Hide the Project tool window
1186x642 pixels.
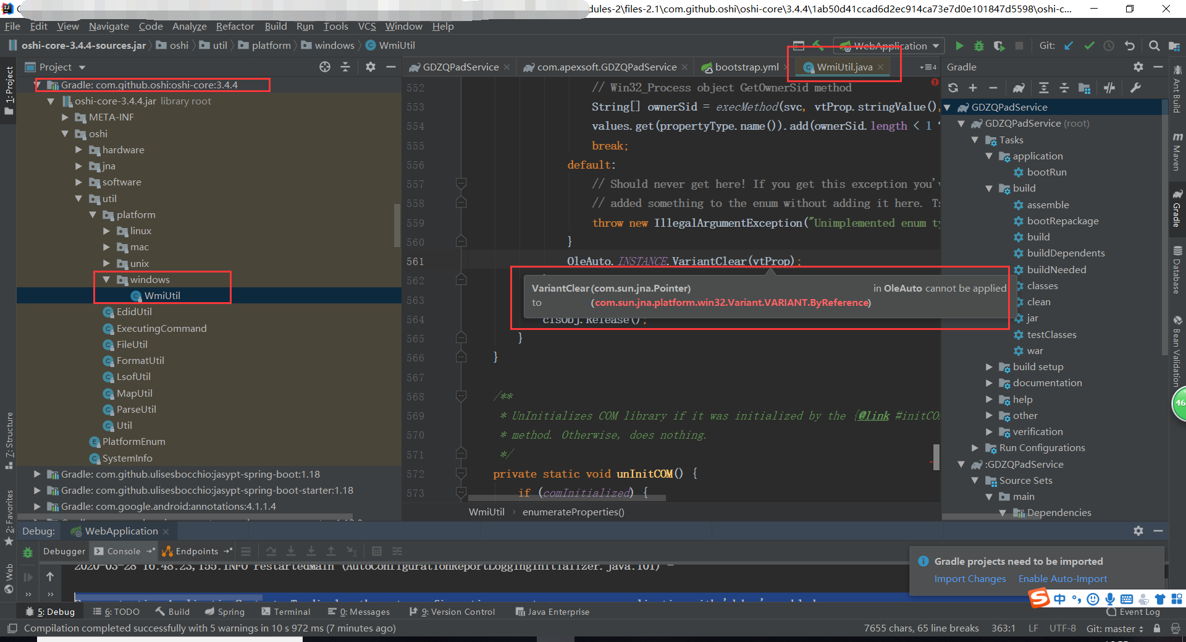pos(390,67)
